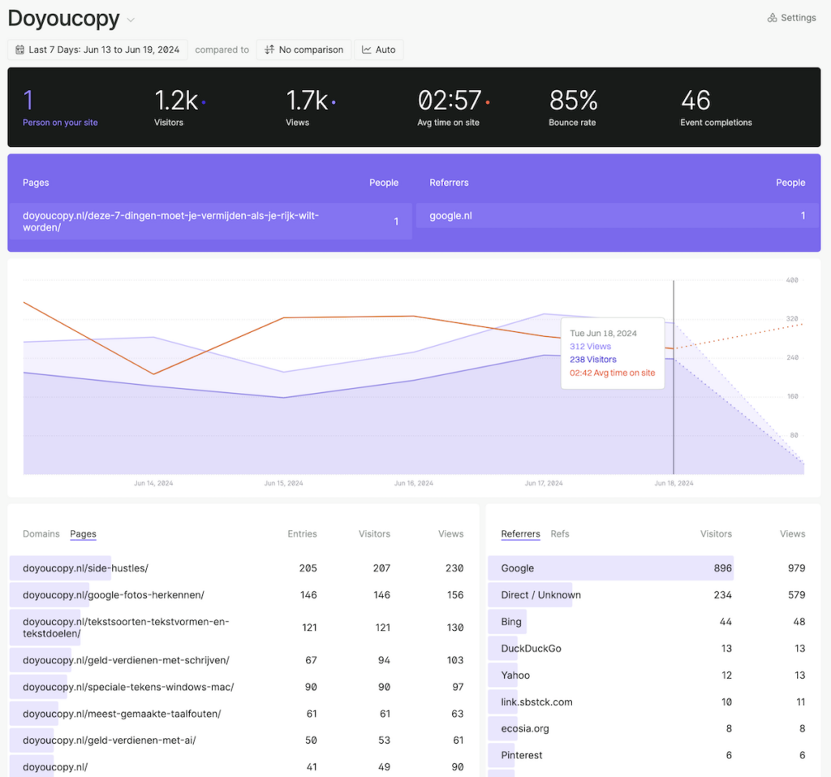Image resolution: width=831 pixels, height=777 pixels.
Task: Open the Last 7 Days date range picker
Action: coord(98,50)
